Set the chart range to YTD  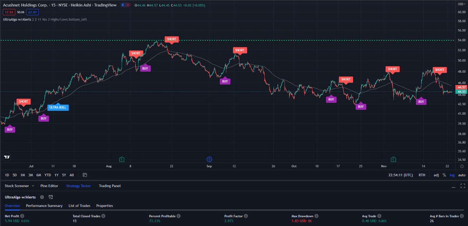pyautogui.click(x=48, y=175)
